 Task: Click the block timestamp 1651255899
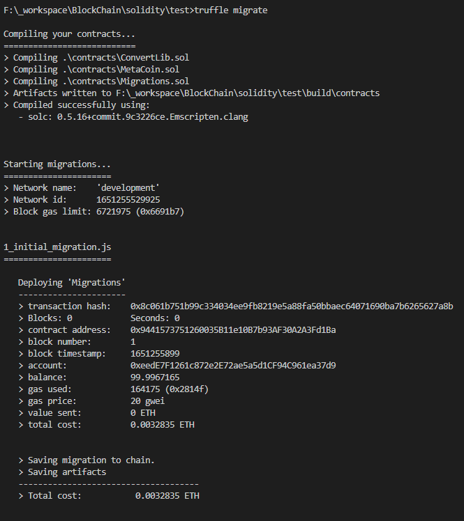pos(155,354)
